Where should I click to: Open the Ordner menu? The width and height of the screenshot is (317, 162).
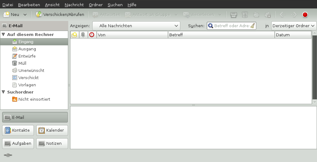(x=95, y=5)
